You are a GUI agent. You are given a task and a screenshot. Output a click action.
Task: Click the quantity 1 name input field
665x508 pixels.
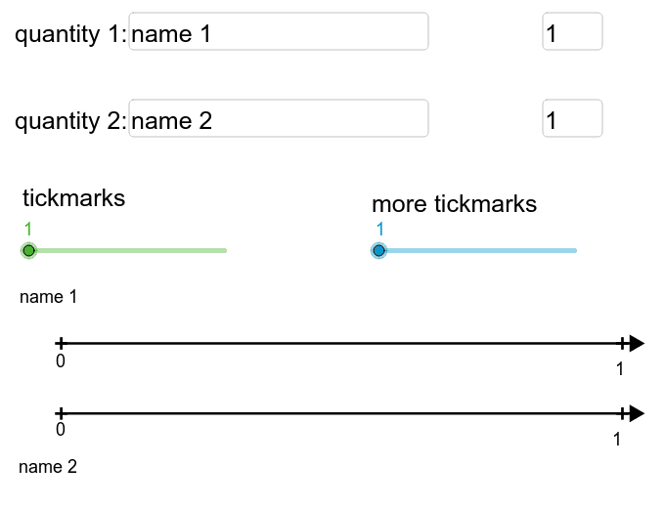coord(279,31)
